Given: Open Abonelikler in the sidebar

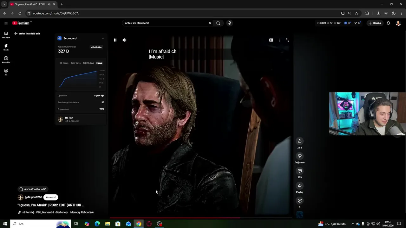Looking at the screenshot, I should pos(6,60).
